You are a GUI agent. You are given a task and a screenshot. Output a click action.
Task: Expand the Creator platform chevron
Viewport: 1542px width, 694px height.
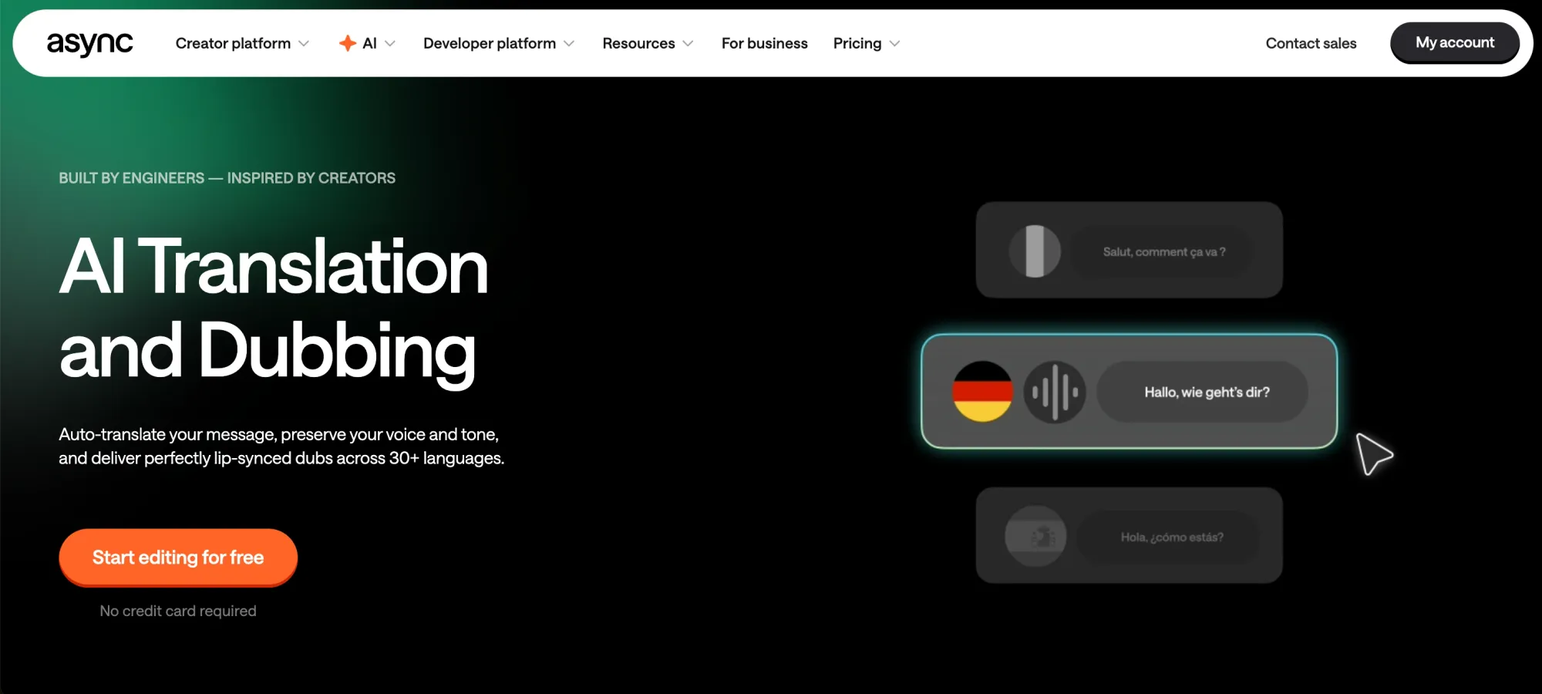304,44
